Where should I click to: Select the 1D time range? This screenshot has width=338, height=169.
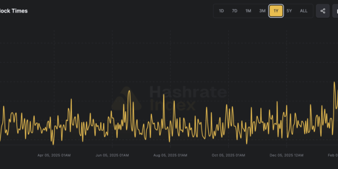click(x=221, y=11)
